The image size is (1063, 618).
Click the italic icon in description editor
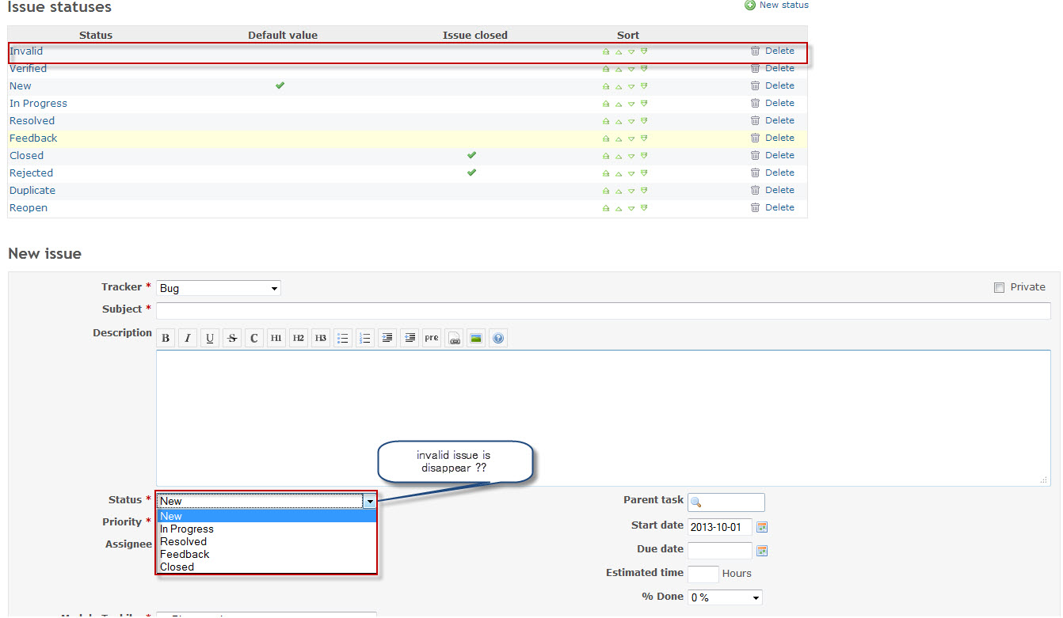[x=187, y=338]
